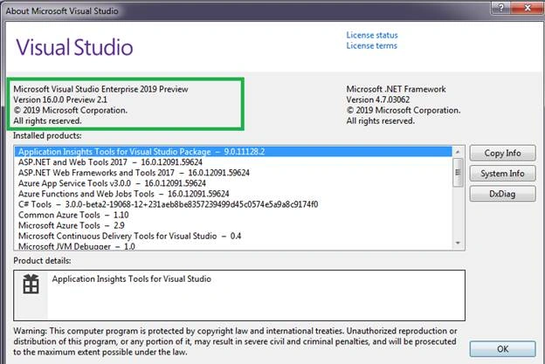545x364 pixels.
Task: Select Microsoft JVM Debugger row
Action: [x=233, y=246]
